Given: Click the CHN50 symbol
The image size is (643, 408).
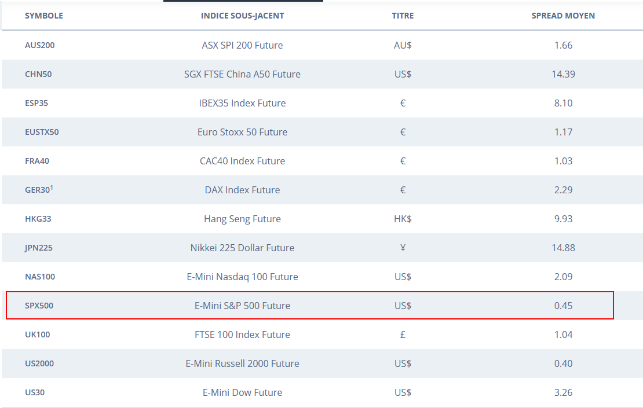Looking at the screenshot, I should click(38, 74).
